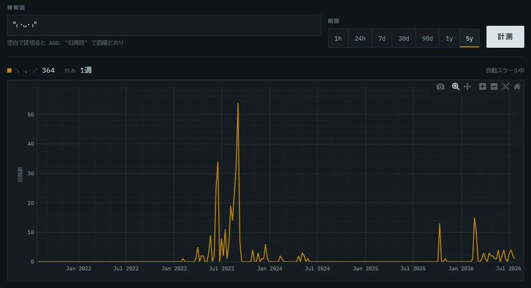This screenshot has width=531, height=288.
Task: Click the 検索語 label
Action: pos(16,8)
